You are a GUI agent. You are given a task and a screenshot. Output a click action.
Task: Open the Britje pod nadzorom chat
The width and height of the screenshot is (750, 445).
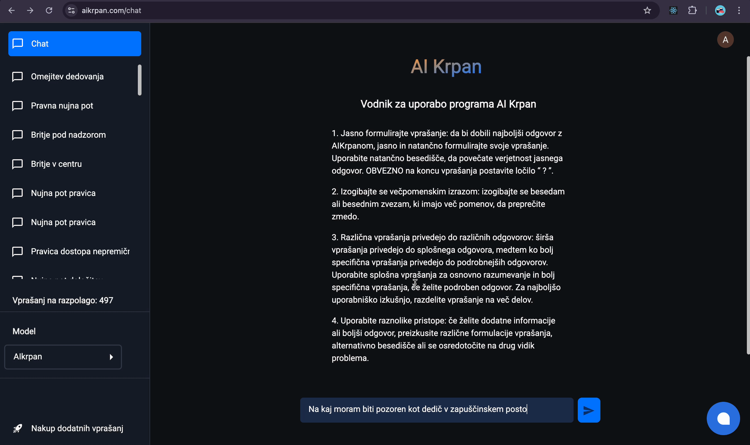tap(68, 135)
